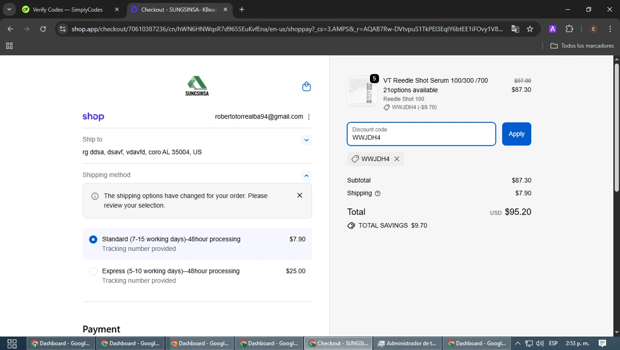Focus the Discount code input field

(421, 134)
